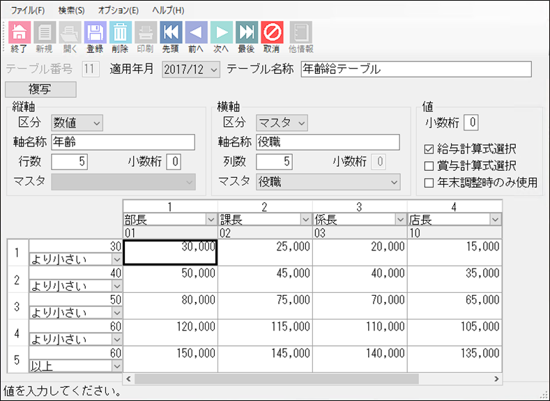Click the 終了 (exit) home icon
The width and height of the screenshot is (550, 401).
(x=18, y=32)
